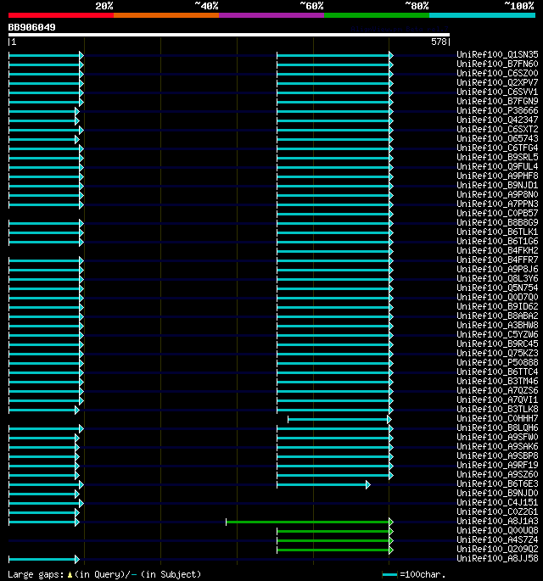Click label UniRef100_A9SAK6
The width and height of the screenshot is (543, 581).
[x=497, y=446]
